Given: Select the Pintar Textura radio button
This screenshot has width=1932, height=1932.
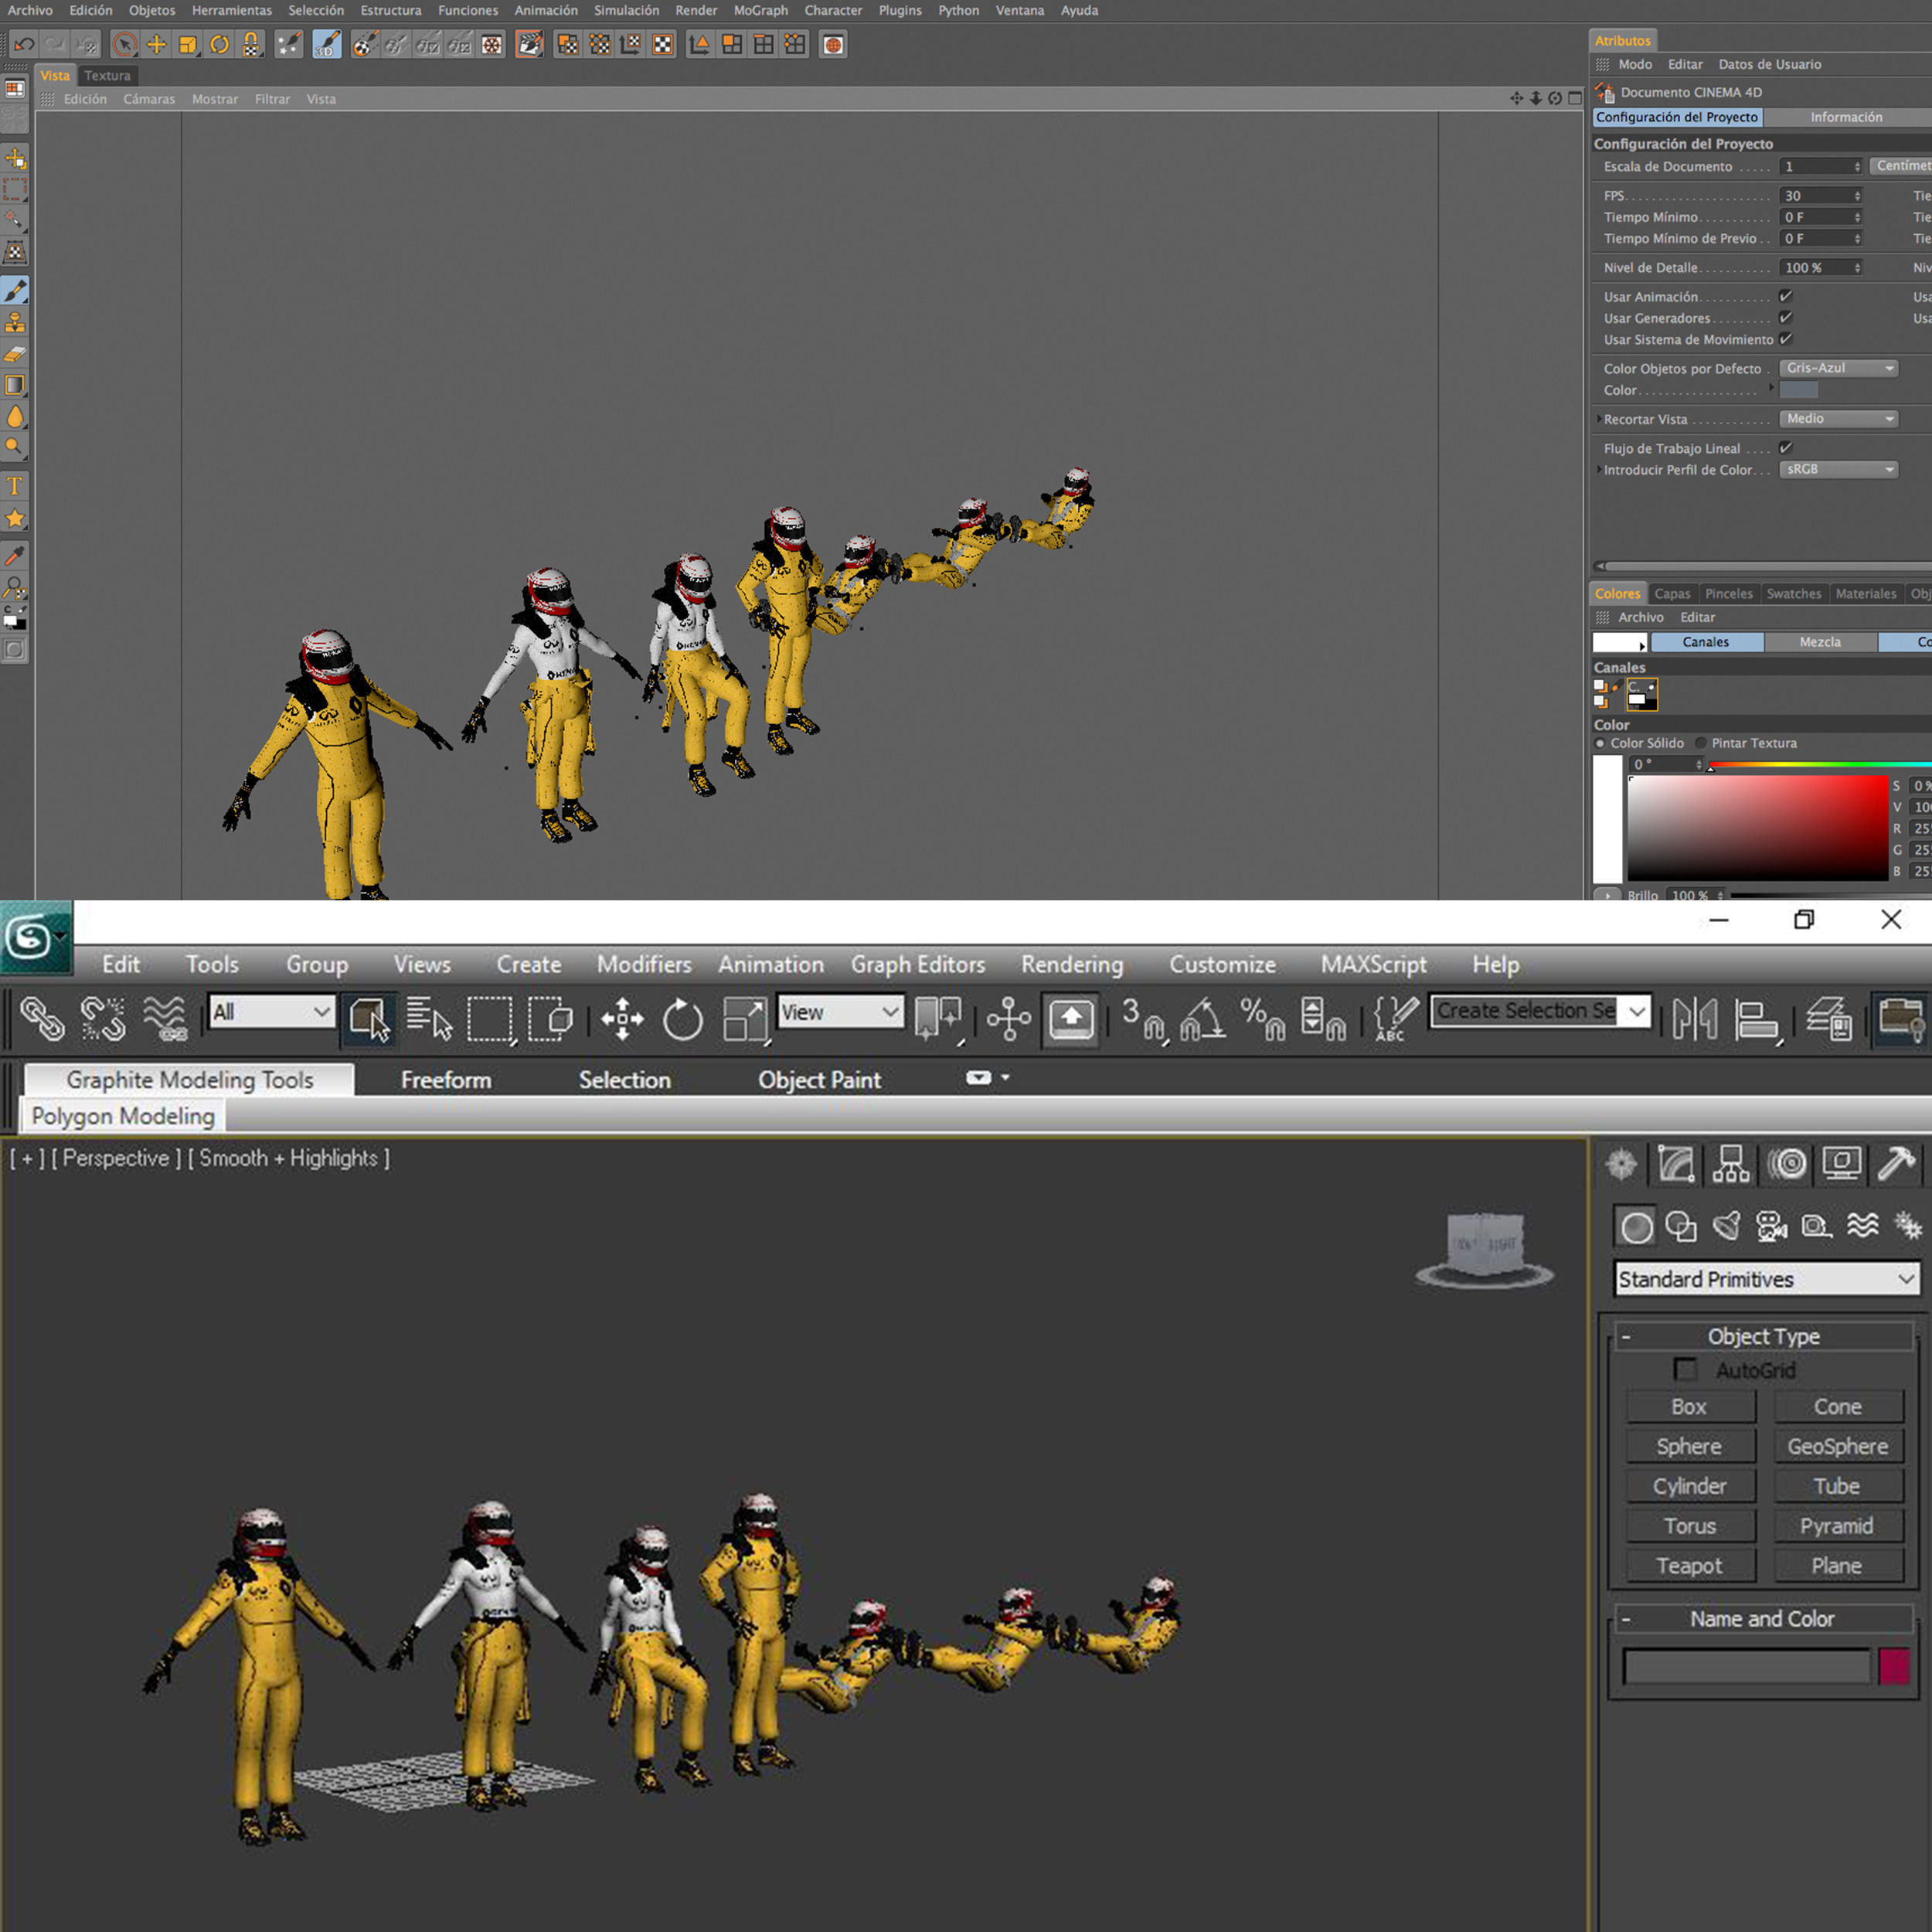Looking at the screenshot, I should 1701,743.
